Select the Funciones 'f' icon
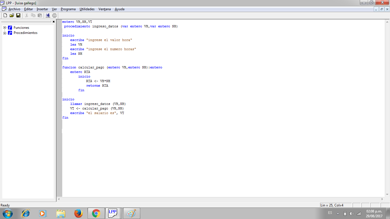The height and width of the screenshot is (219, 390). (x=10, y=27)
